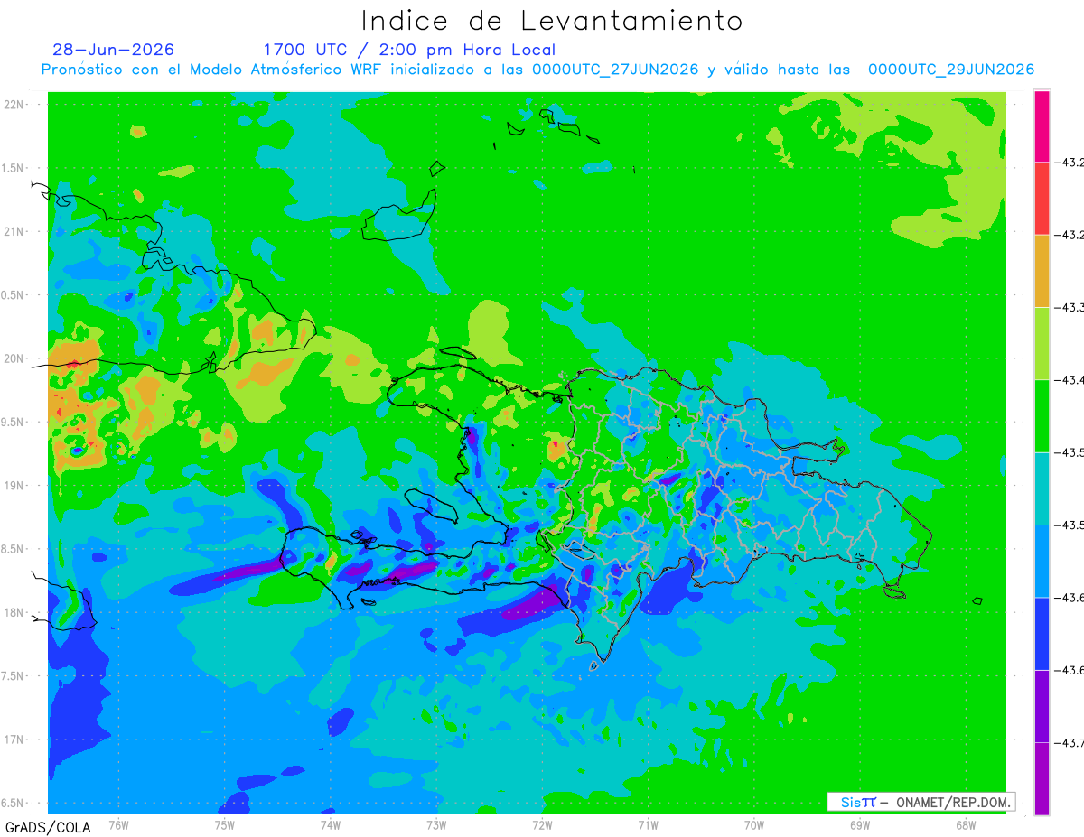Click the '18N' latitude label

click(15, 613)
